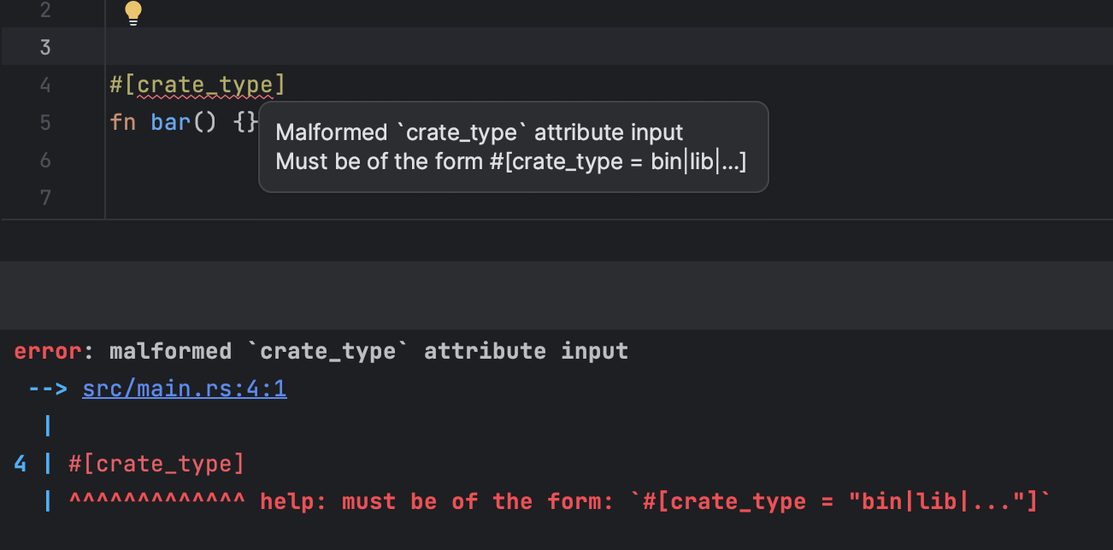Click line number 2 in the gutter
The height and width of the screenshot is (550, 1113).
coord(45,12)
